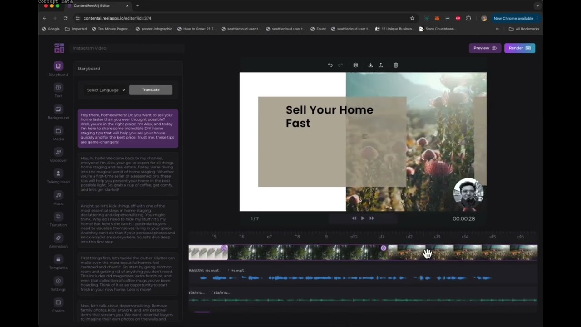Open the Soon Countdown bookmark
Image resolution: width=581 pixels, height=327 pixels.
point(438,29)
